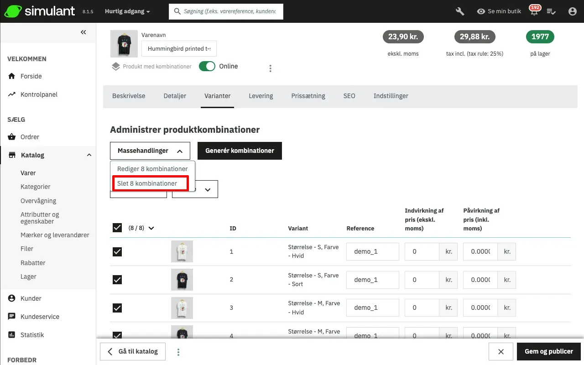
Task: Click the white t-shirt thumbnail for combination 1
Action: click(x=182, y=251)
